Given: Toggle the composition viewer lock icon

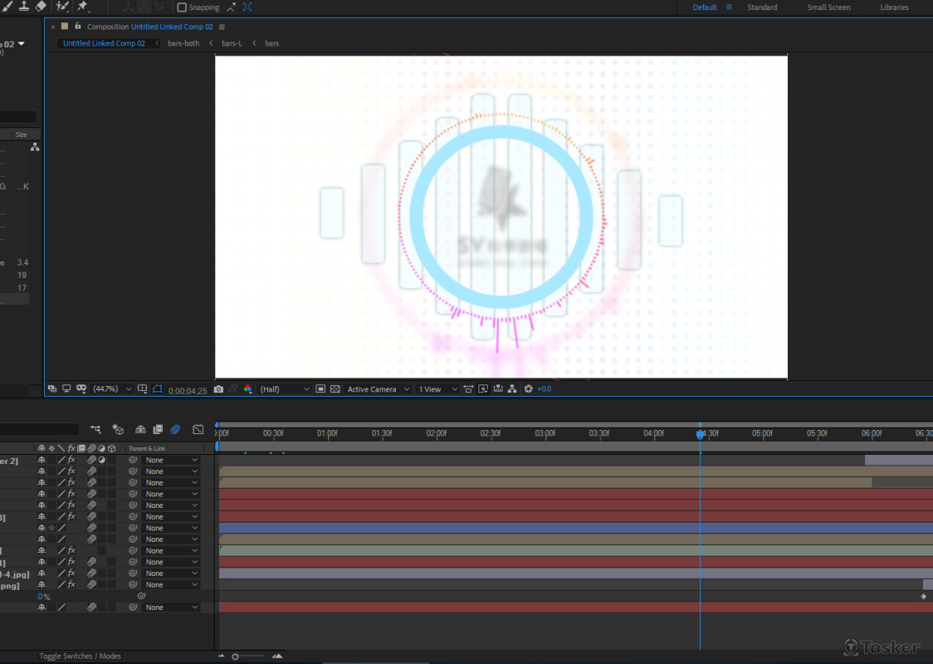Looking at the screenshot, I should (77, 27).
